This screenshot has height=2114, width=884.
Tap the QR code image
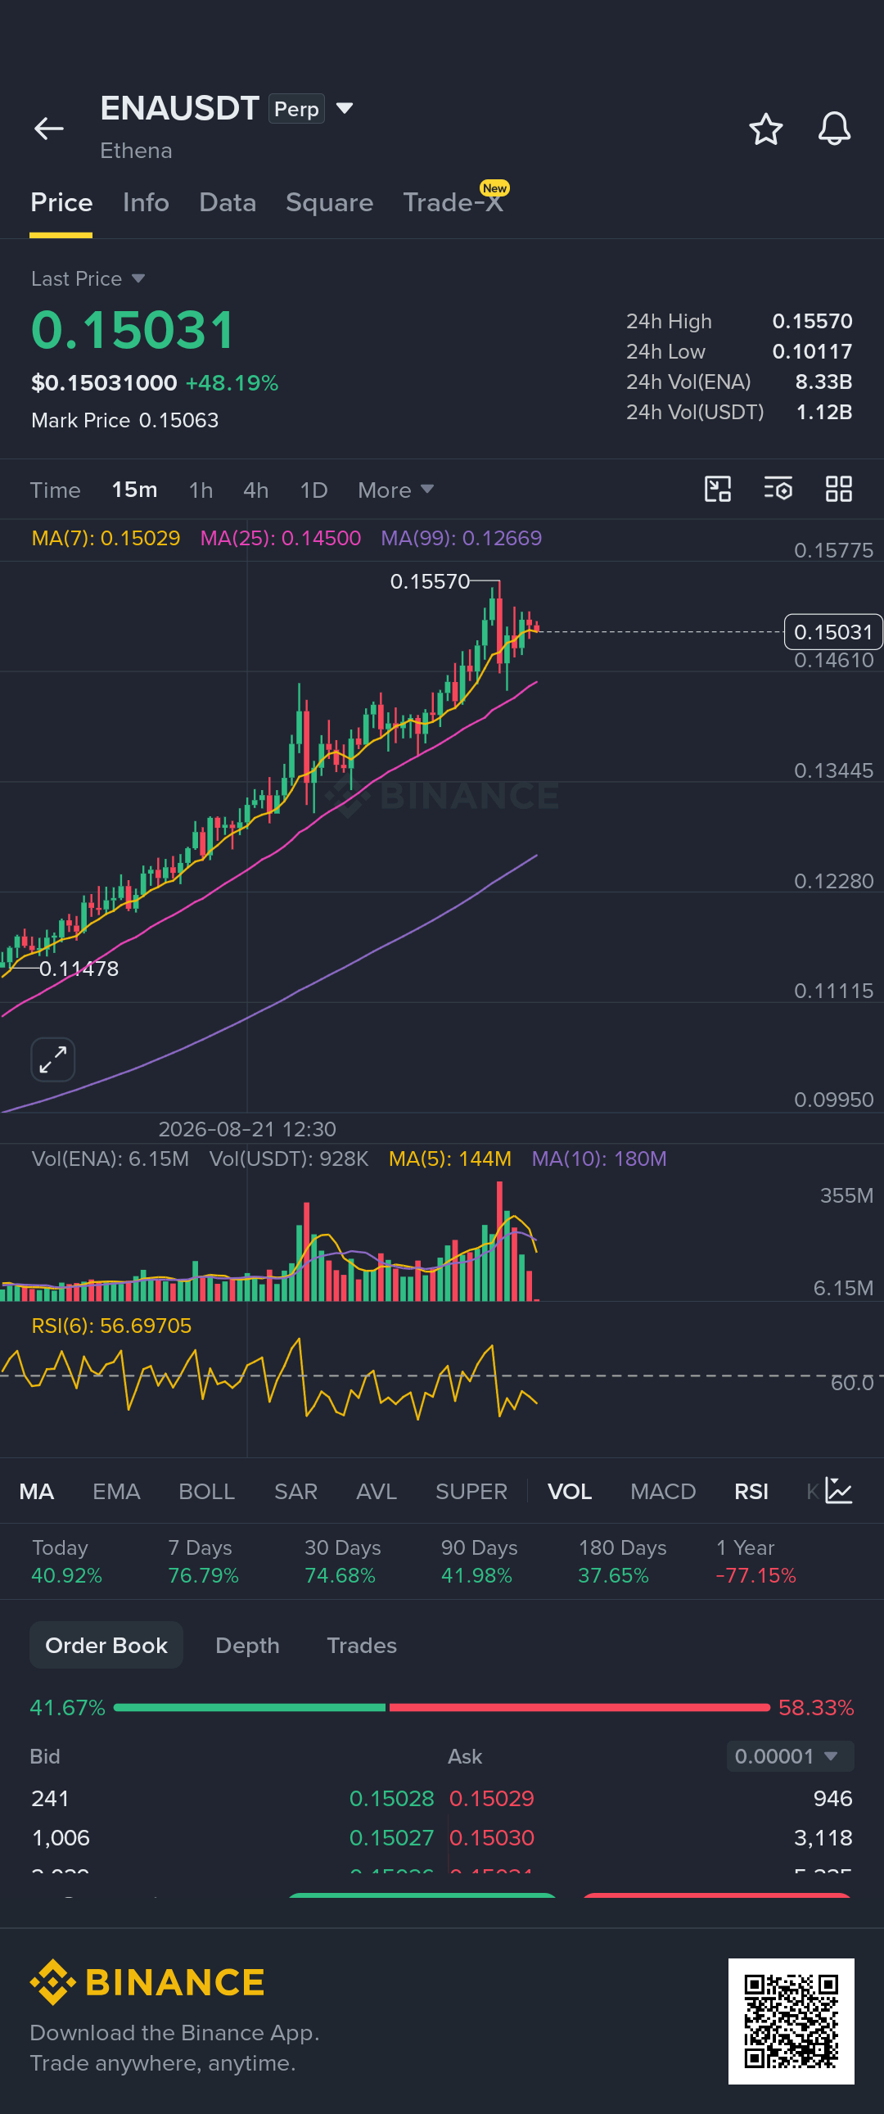(791, 2021)
